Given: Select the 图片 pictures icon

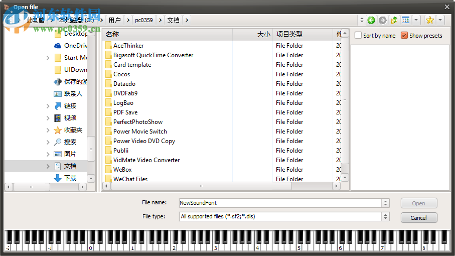Looking at the screenshot, I should point(58,154).
